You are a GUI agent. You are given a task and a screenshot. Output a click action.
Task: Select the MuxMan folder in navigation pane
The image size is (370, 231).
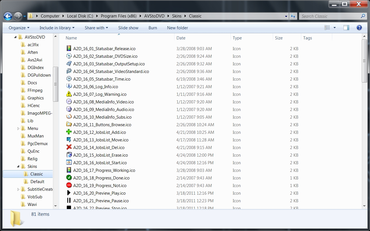point(36,136)
